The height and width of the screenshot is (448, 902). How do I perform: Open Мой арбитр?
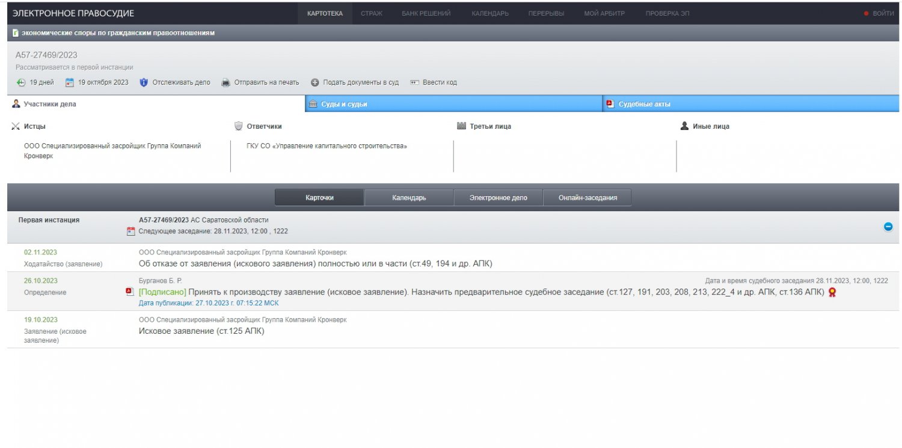coord(604,13)
